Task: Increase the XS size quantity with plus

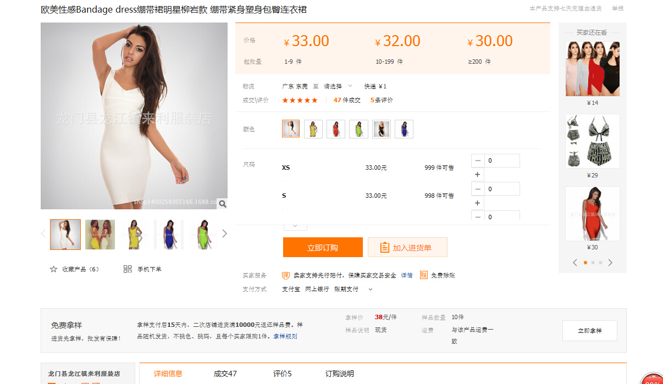Action: pos(477,175)
